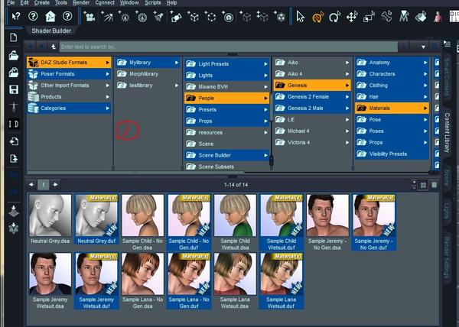This screenshot has width=459, height=327.
Task: Select the Node Selection arrow tool
Action: click(300, 17)
